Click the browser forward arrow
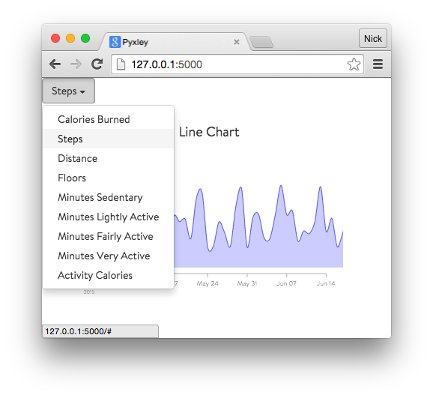This screenshot has width=433, height=398. (x=76, y=64)
